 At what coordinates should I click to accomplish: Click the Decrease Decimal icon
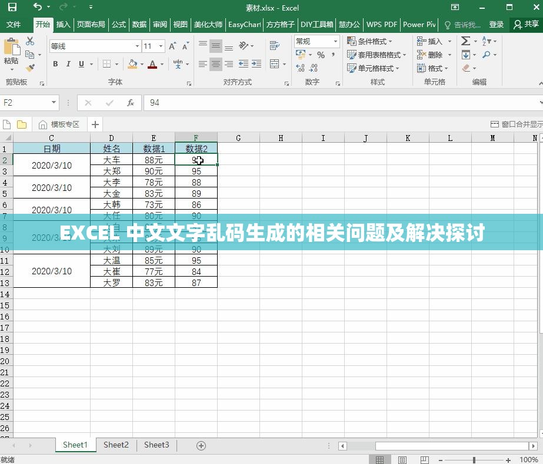[x=313, y=68]
